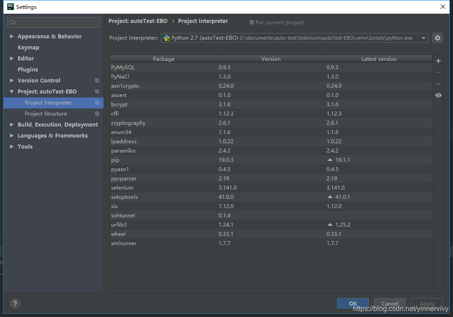Click the Python icon in interpreter combo box
The height and width of the screenshot is (317, 453).
tap(167, 38)
